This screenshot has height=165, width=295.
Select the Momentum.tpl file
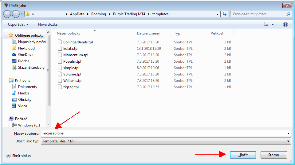click(76, 55)
